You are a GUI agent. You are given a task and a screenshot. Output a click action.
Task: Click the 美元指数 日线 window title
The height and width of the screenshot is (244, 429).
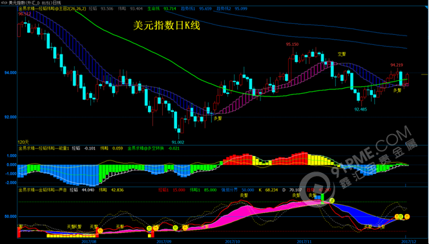(x=34, y=3)
